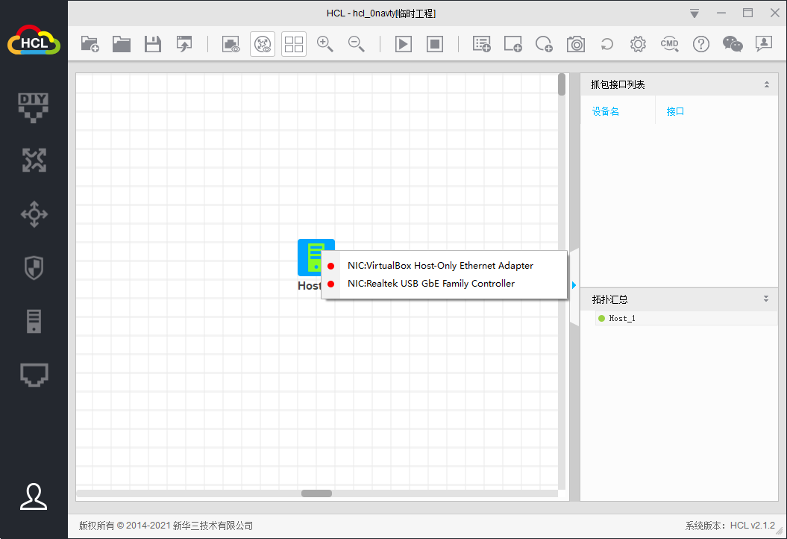
Task: Open settings with gear icon
Action: click(x=638, y=44)
